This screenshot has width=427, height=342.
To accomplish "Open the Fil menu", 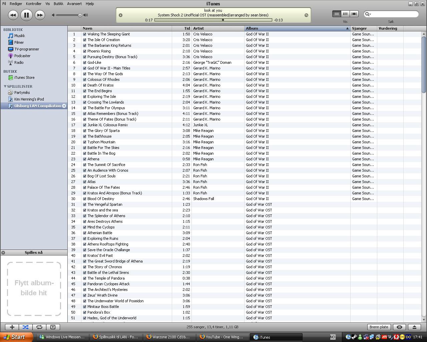I will [x=4, y=4].
